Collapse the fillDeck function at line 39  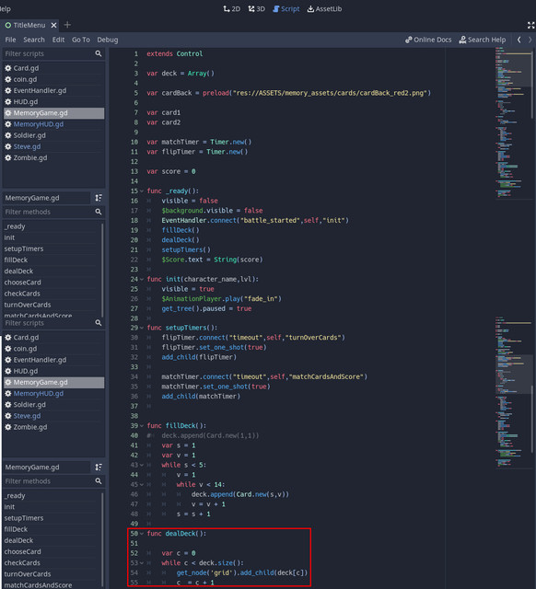point(142,426)
